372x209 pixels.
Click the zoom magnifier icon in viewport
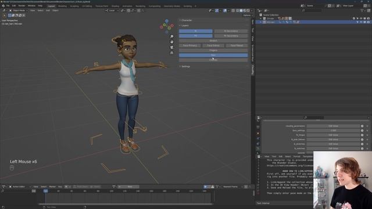point(172,36)
